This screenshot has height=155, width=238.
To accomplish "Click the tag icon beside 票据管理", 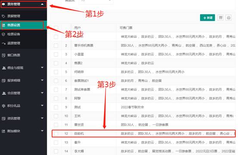I will point(3,16).
